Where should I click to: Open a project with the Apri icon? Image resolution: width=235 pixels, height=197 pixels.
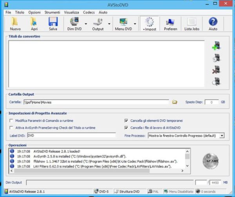(x=34, y=23)
